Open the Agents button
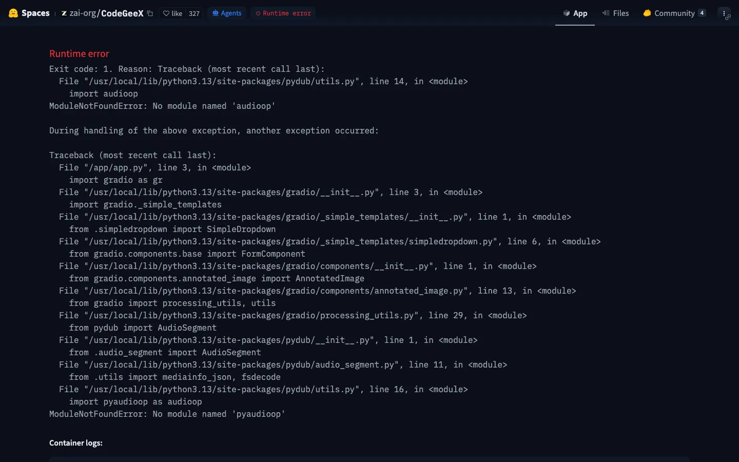739x462 pixels. click(227, 13)
